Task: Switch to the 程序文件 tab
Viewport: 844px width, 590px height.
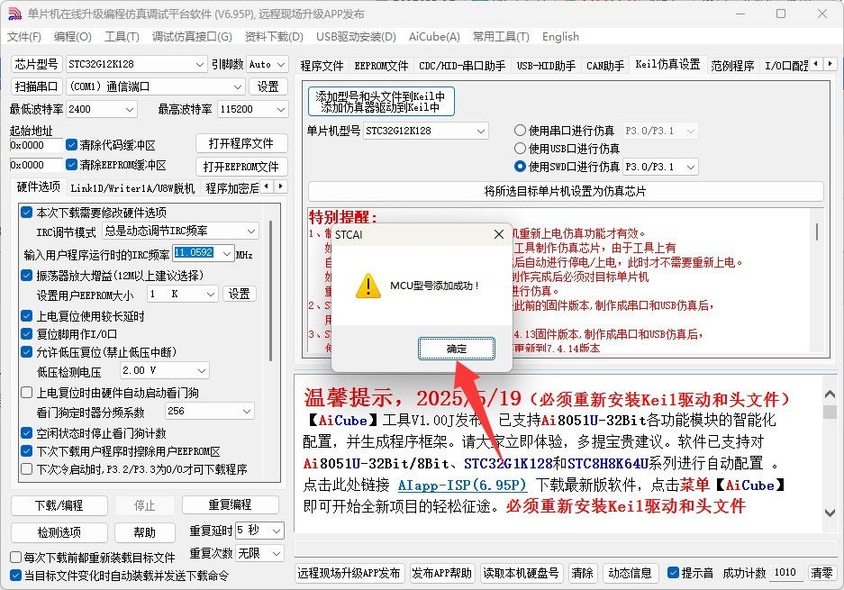Action: (x=322, y=66)
